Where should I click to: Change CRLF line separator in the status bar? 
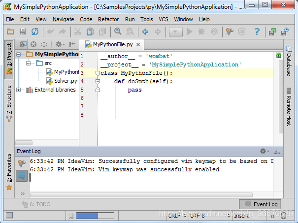[177, 216]
